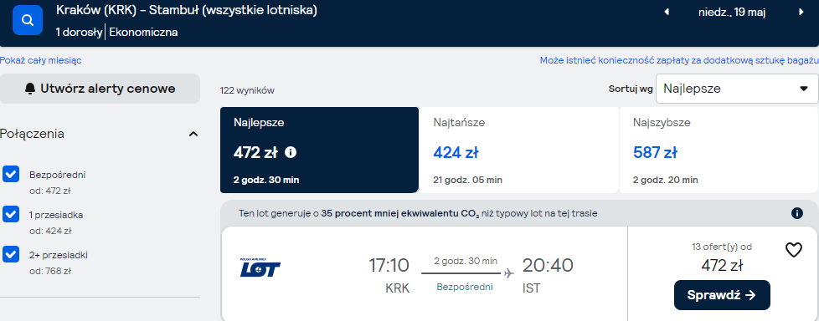This screenshot has width=819, height=321.
Task: Open info icon next to 472 zł
Action: point(291,153)
